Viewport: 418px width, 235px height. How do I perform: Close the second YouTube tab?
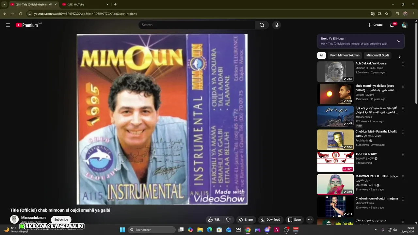click(107, 5)
